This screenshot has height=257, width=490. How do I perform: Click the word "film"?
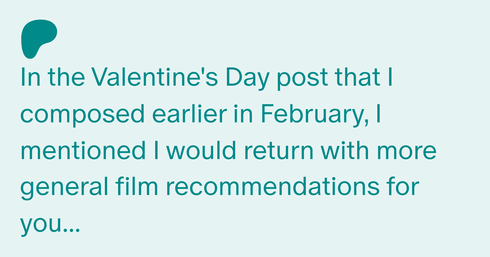137,187
